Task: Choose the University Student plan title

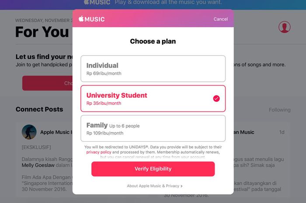Action: 117,95
